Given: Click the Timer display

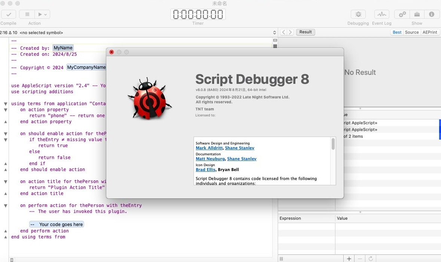Looking at the screenshot, I should [x=198, y=14].
